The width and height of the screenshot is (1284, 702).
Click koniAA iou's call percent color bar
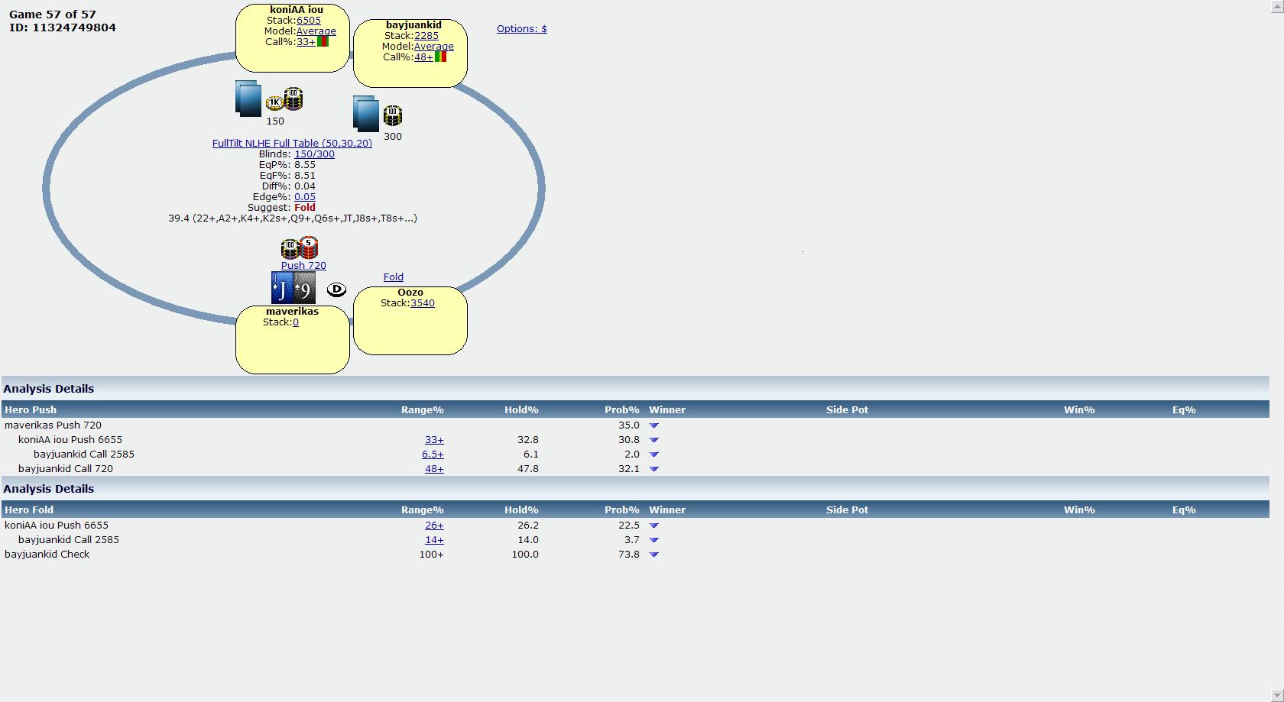[323, 42]
